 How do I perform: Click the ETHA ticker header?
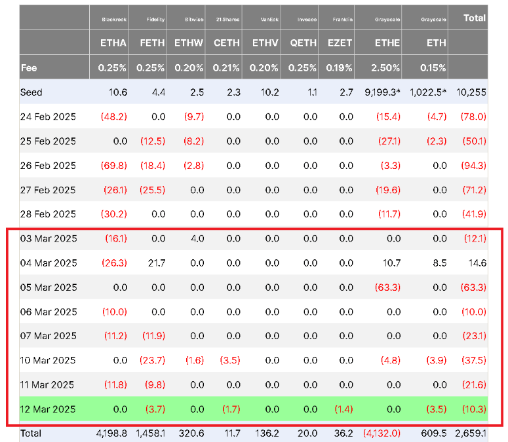(x=113, y=43)
